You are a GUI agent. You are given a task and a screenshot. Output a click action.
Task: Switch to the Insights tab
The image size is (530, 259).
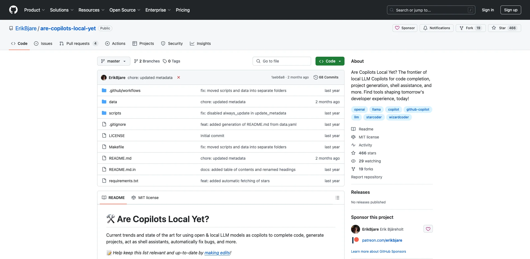pyautogui.click(x=200, y=43)
